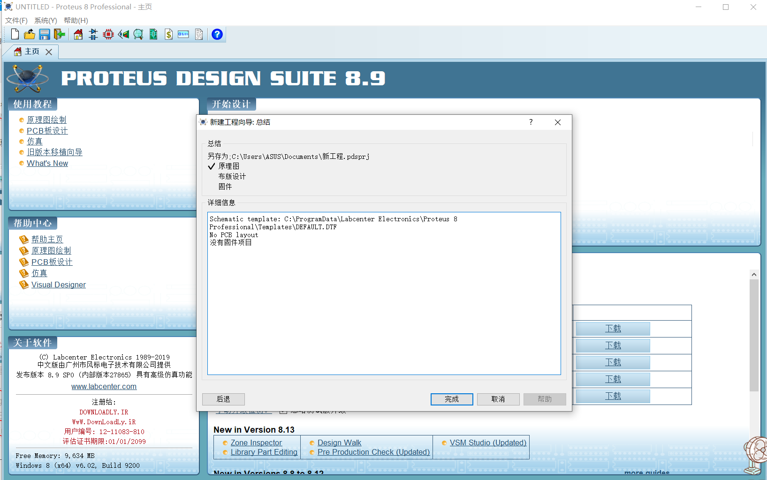767x480 pixels.
Task: Select the 主页 home tab
Action: (27, 52)
